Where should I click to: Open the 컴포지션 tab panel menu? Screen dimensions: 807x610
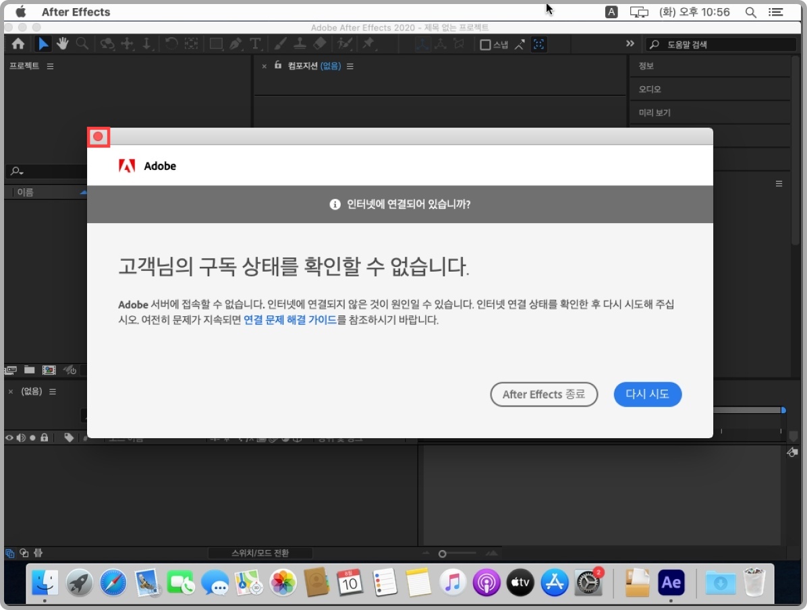pyautogui.click(x=350, y=66)
